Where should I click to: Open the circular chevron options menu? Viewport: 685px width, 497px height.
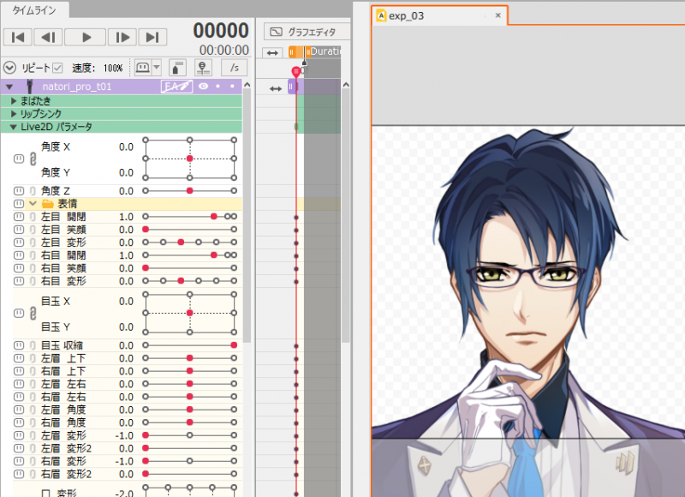[9, 68]
